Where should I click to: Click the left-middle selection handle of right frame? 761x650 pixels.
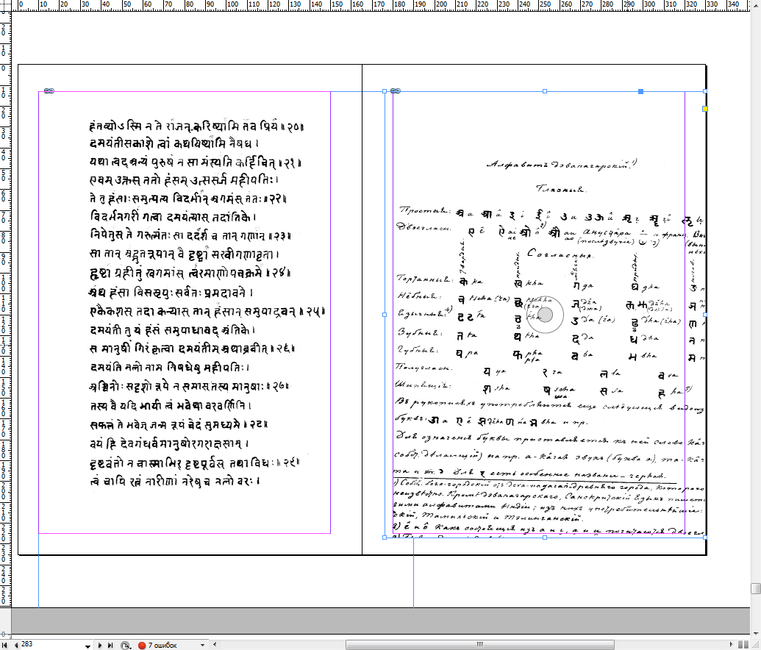click(385, 315)
